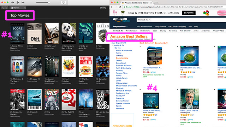The image size is (226, 127).
Task: Open the Planet Earth II (4K) product link
Action: pos(191,68)
